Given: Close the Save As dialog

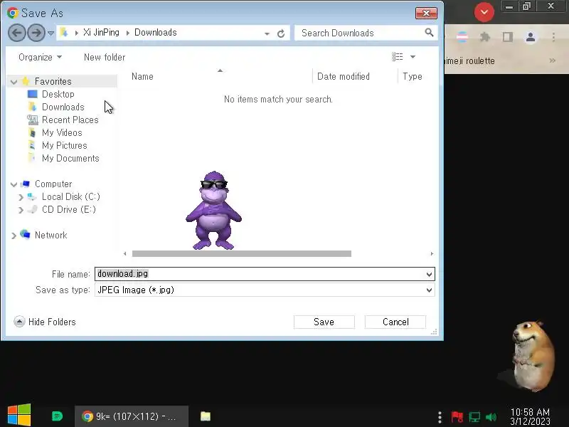Looking at the screenshot, I should click(426, 14).
